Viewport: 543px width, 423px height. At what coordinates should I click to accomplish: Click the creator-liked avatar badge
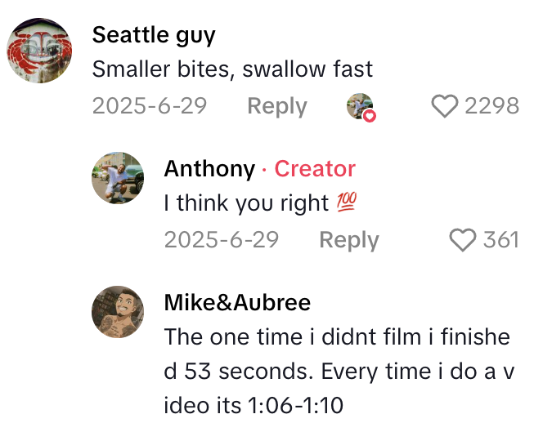click(x=360, y=107)
